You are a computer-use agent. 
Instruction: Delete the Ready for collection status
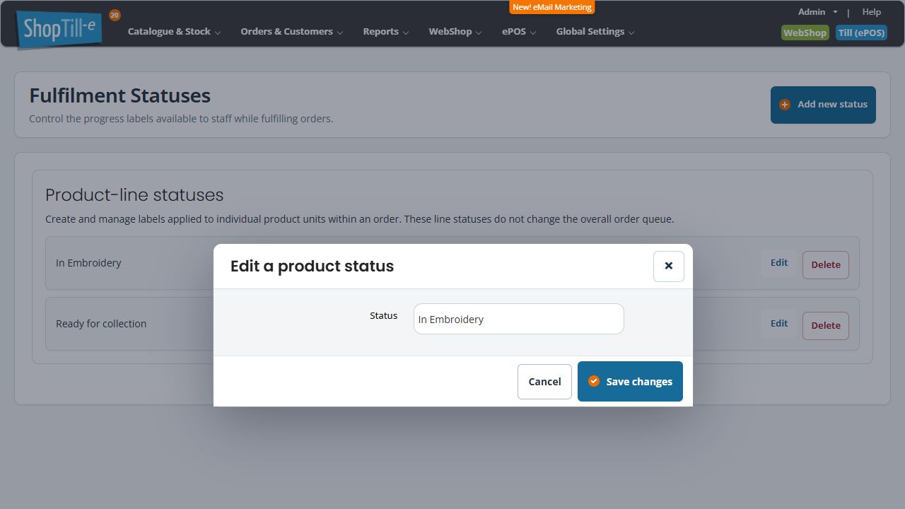(826, 326)
